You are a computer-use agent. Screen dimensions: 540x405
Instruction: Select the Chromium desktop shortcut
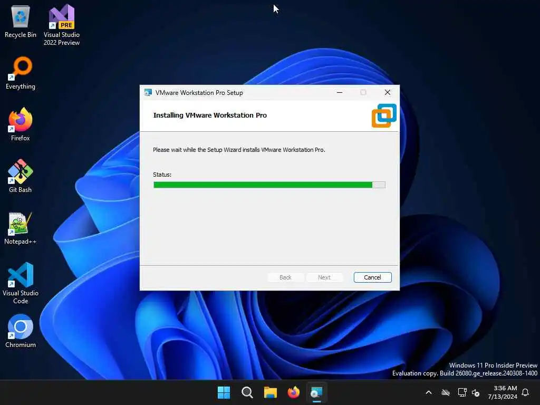21,331
